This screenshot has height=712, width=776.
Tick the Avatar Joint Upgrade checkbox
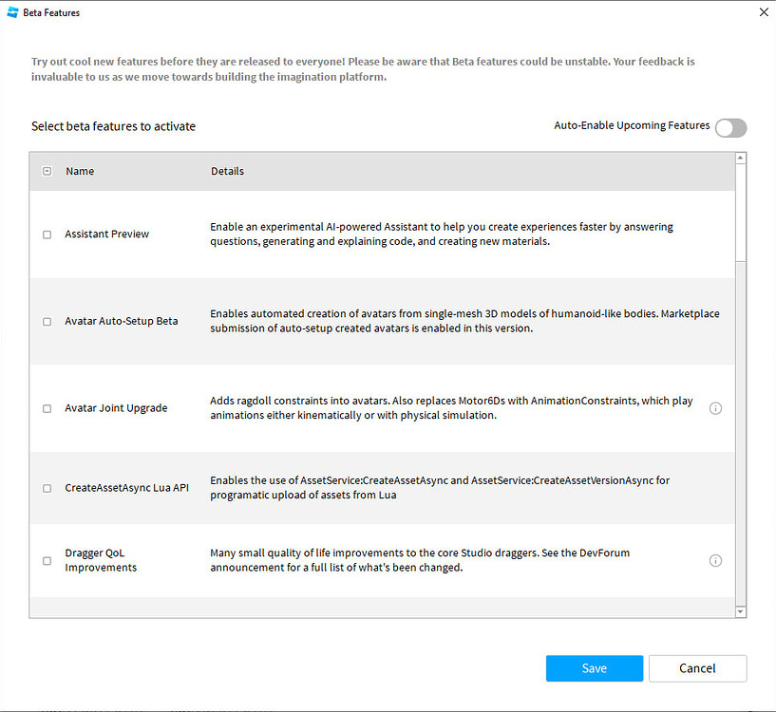tap(47, 409)
